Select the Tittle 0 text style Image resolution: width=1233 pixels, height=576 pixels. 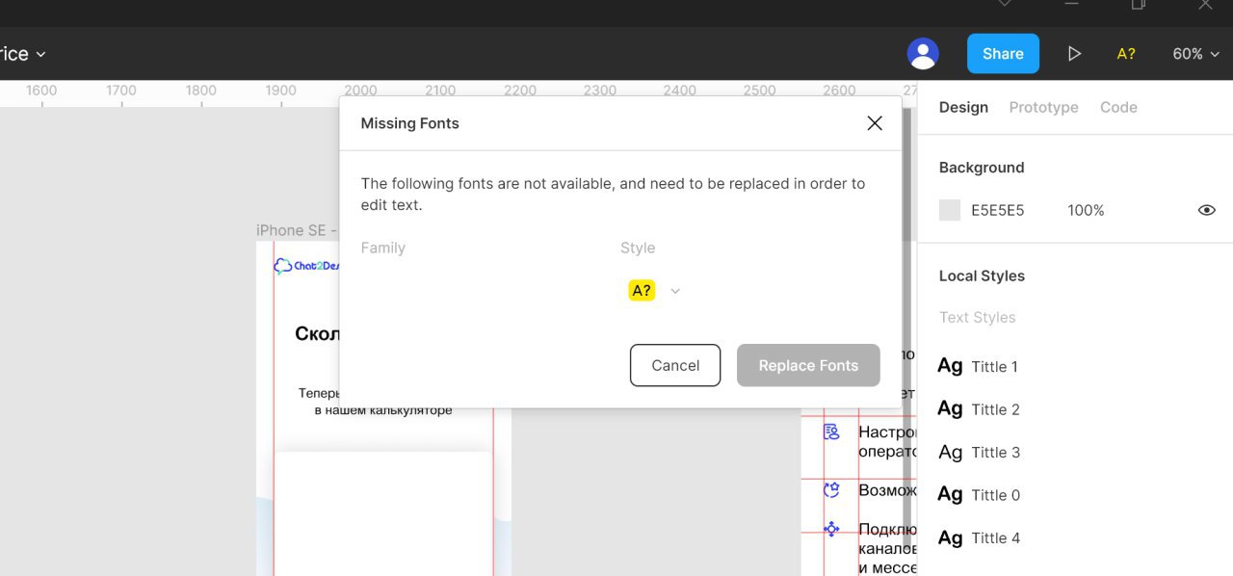pyautogui.click(x=978, y=495)
